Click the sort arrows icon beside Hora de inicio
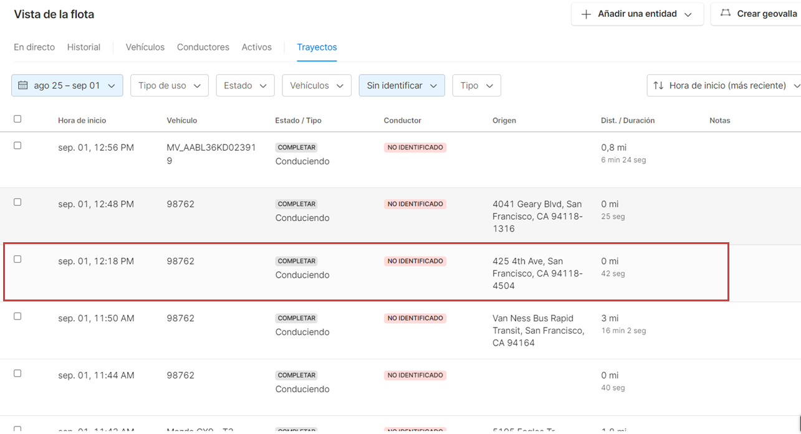 click(x=658, y=86)
